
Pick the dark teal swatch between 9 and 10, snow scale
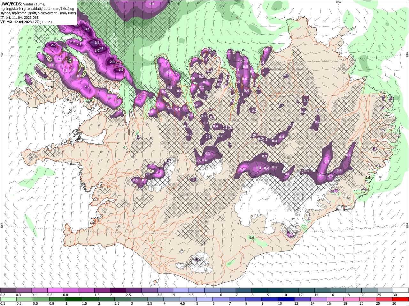click(275, 290)
